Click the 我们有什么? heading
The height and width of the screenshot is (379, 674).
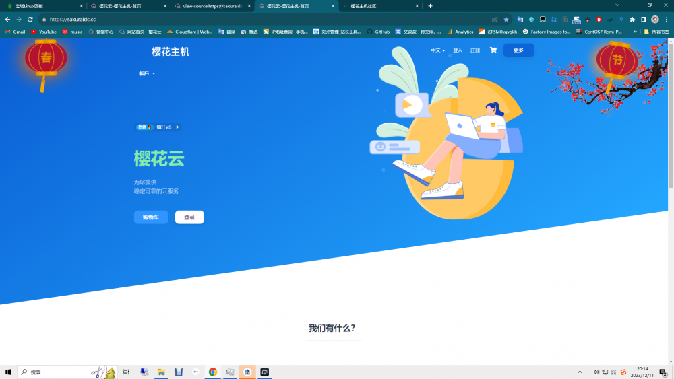[332, 328]
